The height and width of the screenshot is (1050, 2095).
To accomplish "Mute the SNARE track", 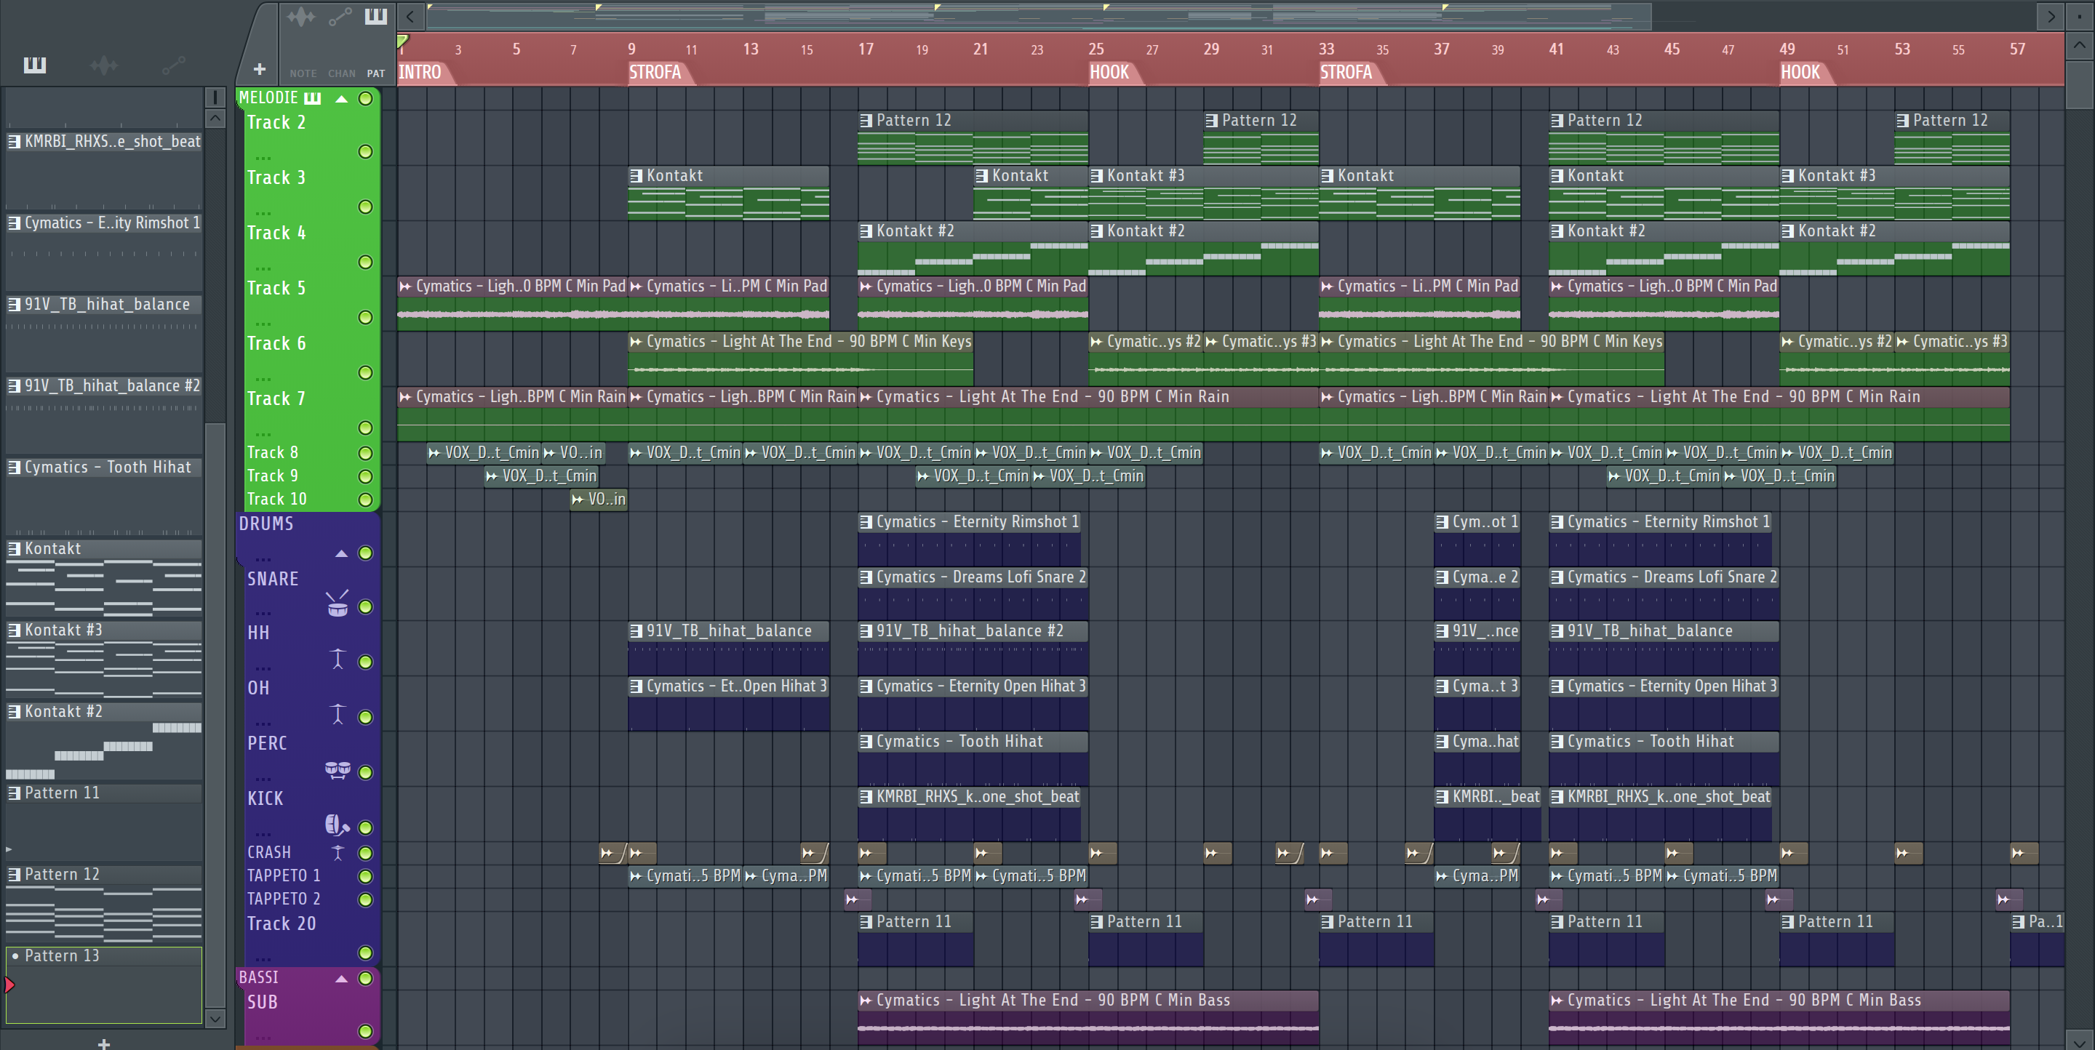I will pos(366,607).
